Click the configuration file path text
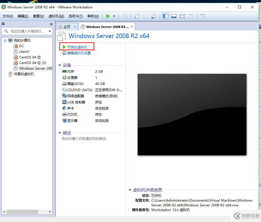The image size is (261, 222). 202,203
